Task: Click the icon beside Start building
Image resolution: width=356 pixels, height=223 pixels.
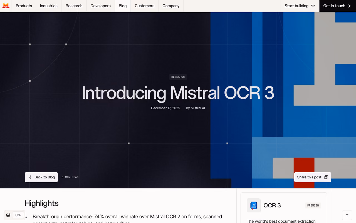Action: click(313, 6)
